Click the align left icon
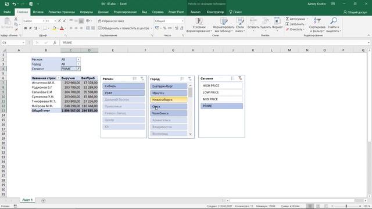The height and width of the screenshot is (209, 372). (71, 28)
